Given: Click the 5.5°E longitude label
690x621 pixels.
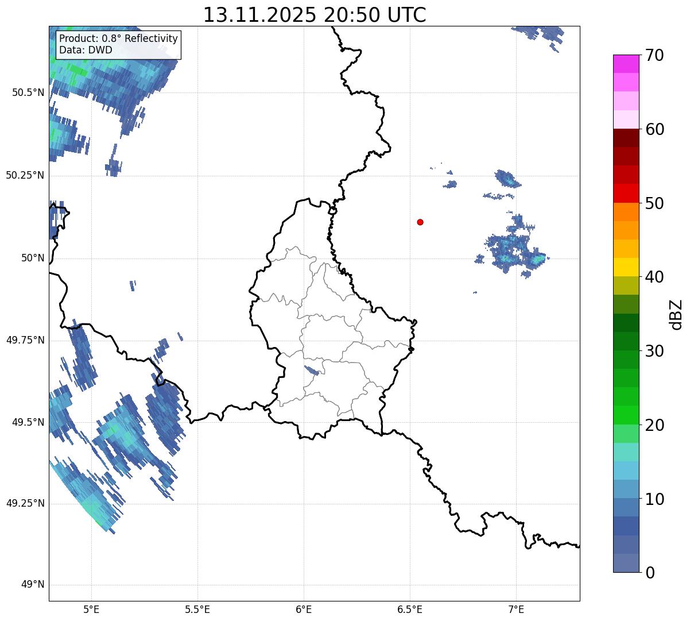Looking at the screenshot, I should [x=197, y=610].
